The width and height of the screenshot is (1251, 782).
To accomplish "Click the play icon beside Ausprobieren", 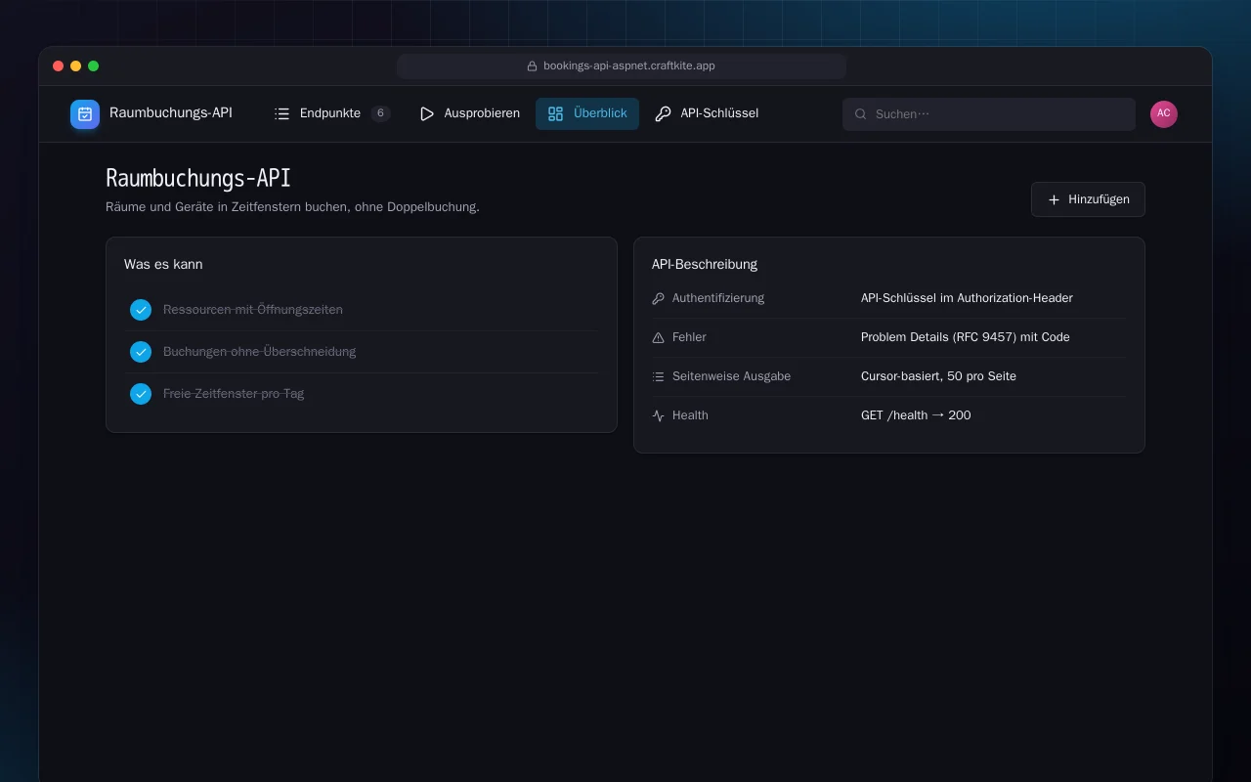I will pos(427,114).
